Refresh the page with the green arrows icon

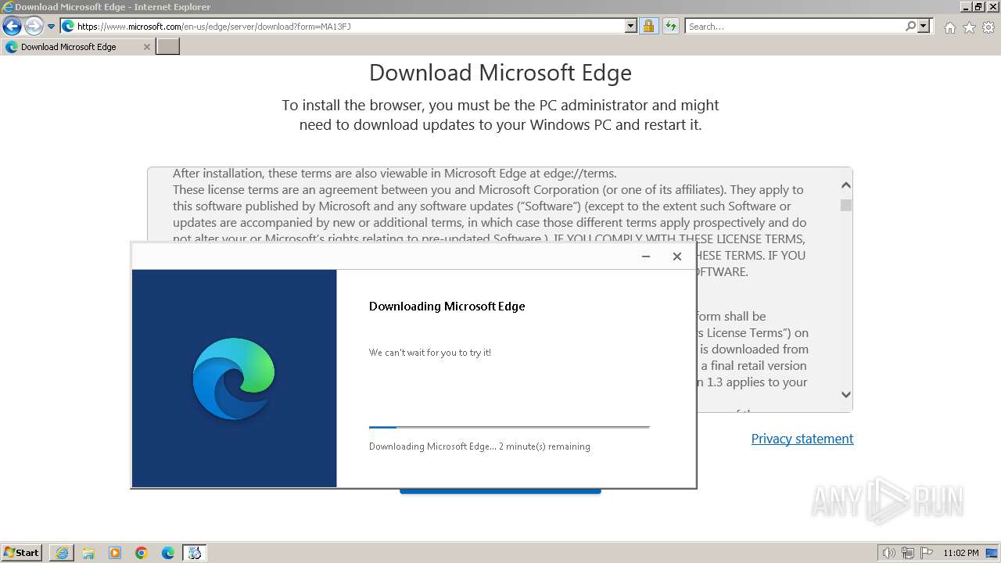point(670,26)
